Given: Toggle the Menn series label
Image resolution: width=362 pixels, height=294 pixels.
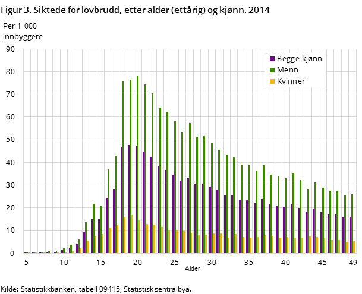Looking at the screenshot, I should pyautogui.click(x=288, y=70).
